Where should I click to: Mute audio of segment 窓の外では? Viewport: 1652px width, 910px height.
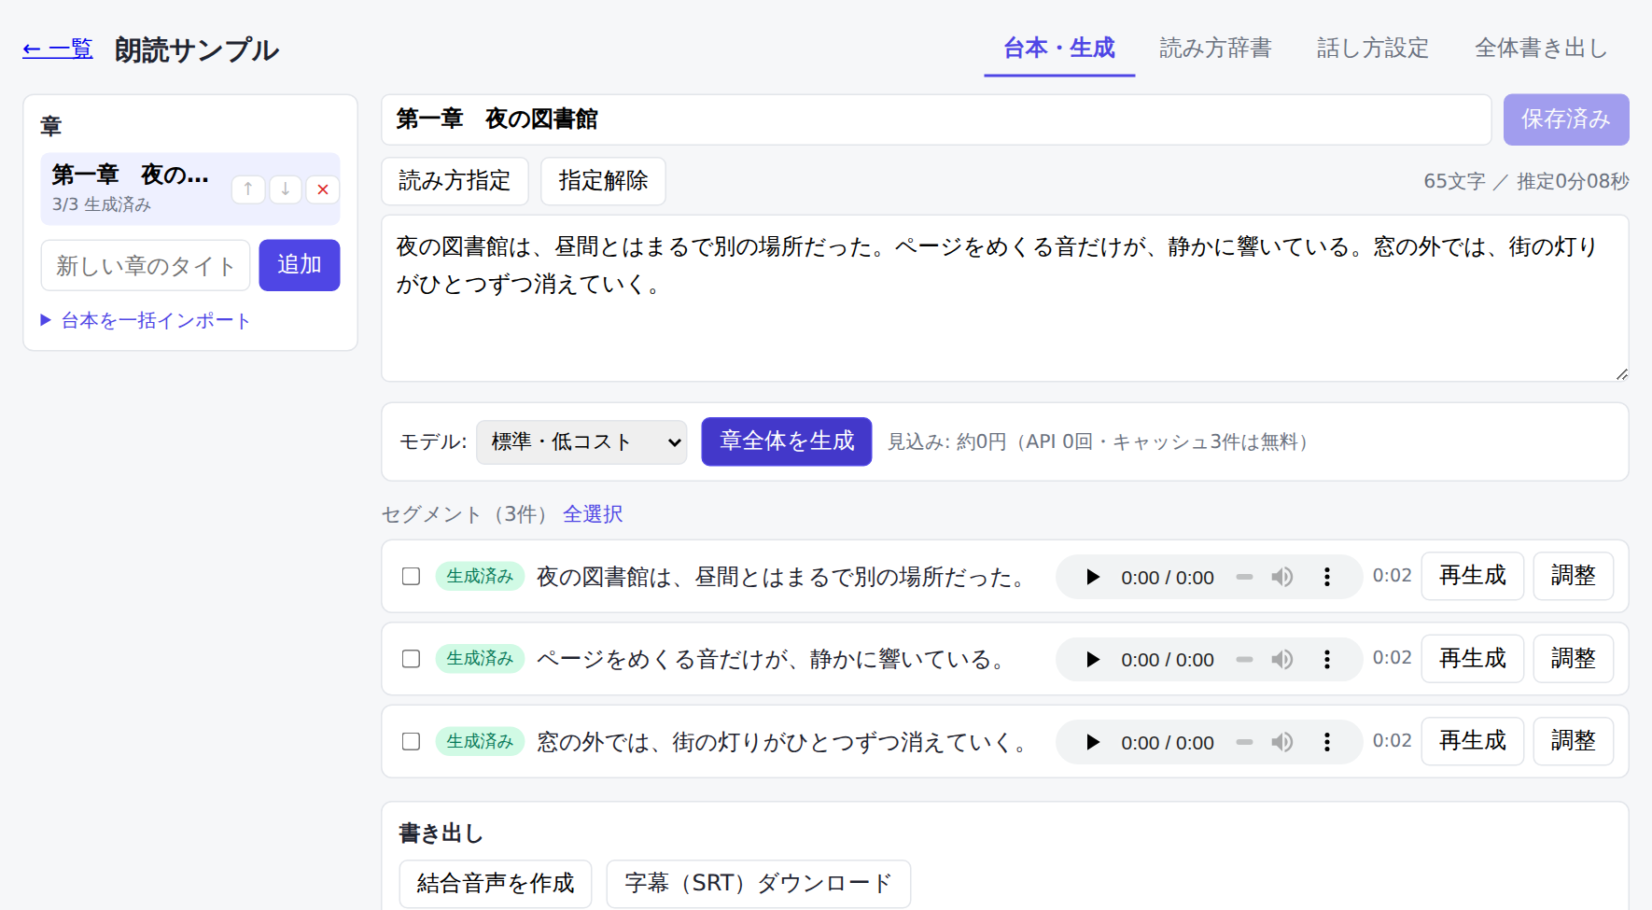point(1282,742)
